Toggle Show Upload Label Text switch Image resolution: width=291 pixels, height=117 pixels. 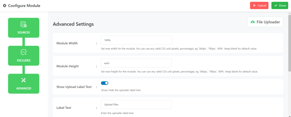click(105, 83)
